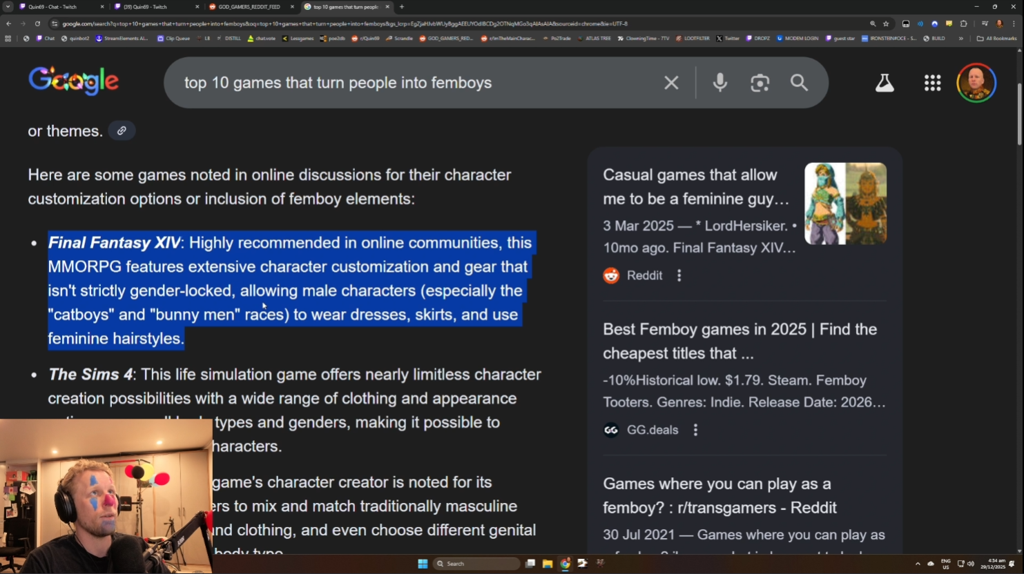The height and width of the screenshot is (574, 1024).
Task: Open the tab search dropdown arrow
Action: point(8,7)
